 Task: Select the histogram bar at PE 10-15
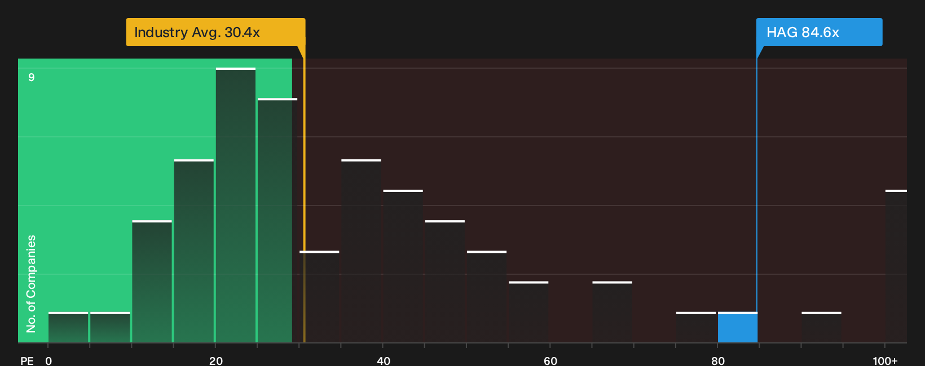152,282
